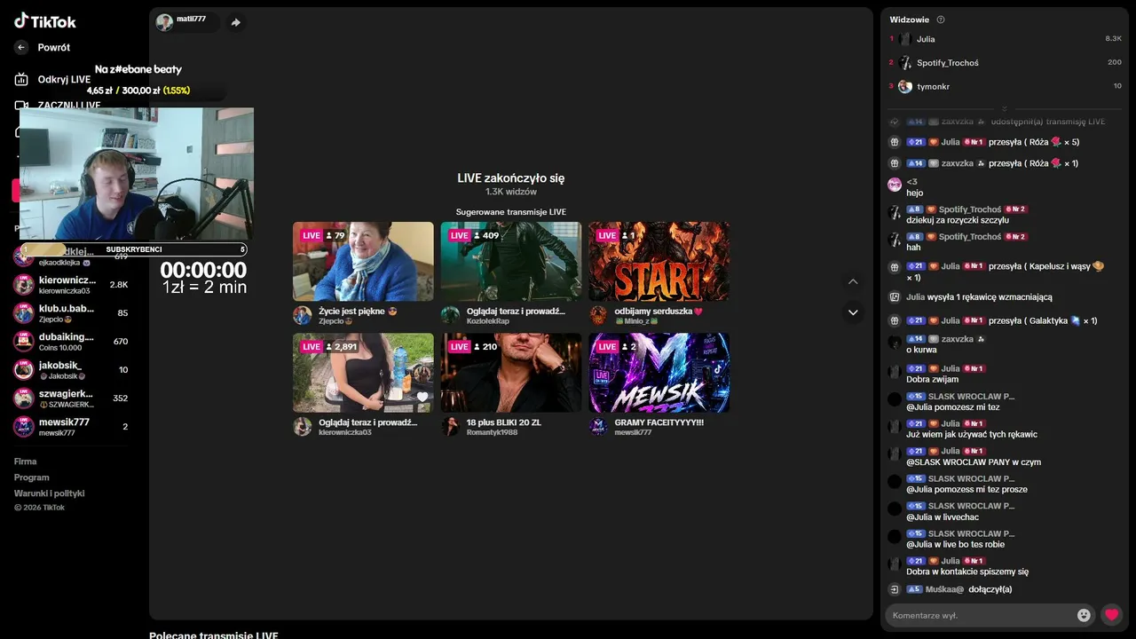Open the live thumbnail with 210 viewers
Viewport: 1136px width, 639px height.
511,373
